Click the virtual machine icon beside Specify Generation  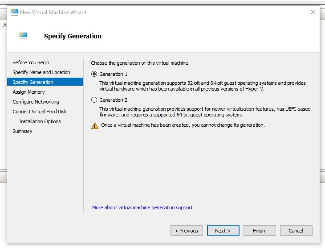[x=23, y=36]
